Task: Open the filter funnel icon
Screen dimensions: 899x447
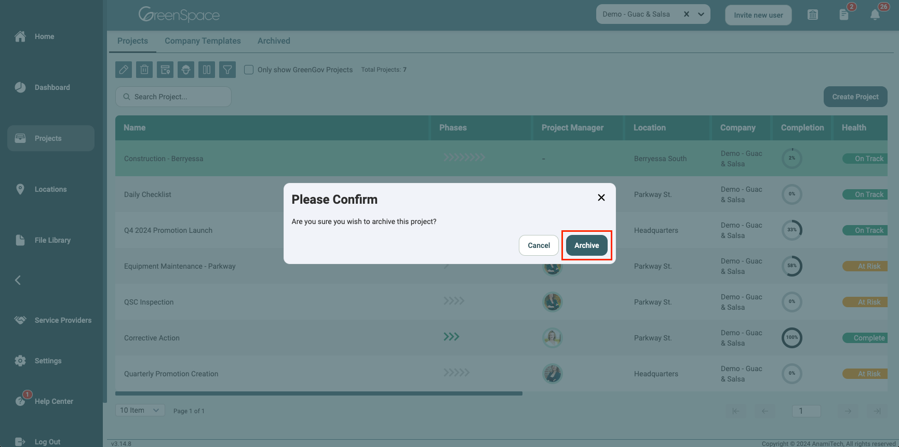Action: tap(227, 70)
